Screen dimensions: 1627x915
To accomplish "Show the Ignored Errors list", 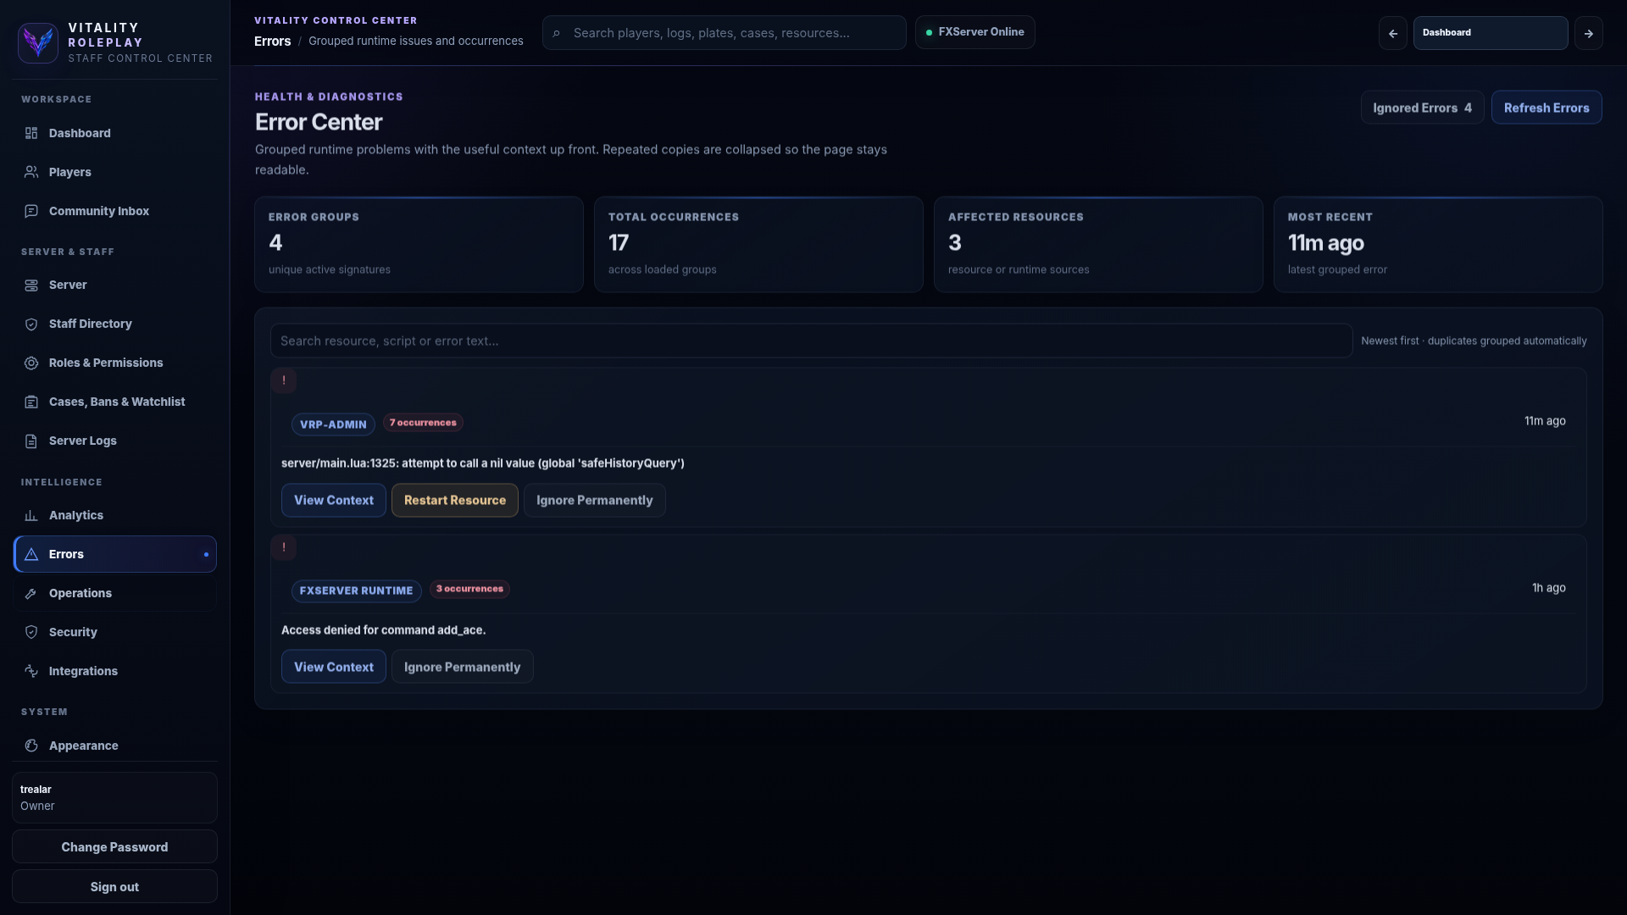I will [1422, 108].
